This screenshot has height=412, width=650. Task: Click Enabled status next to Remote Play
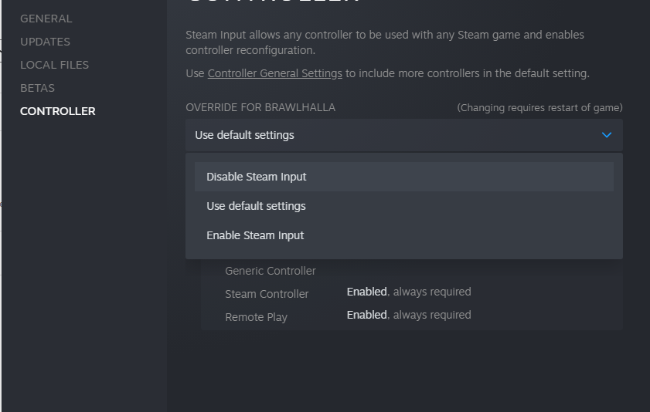click(366, 315)
